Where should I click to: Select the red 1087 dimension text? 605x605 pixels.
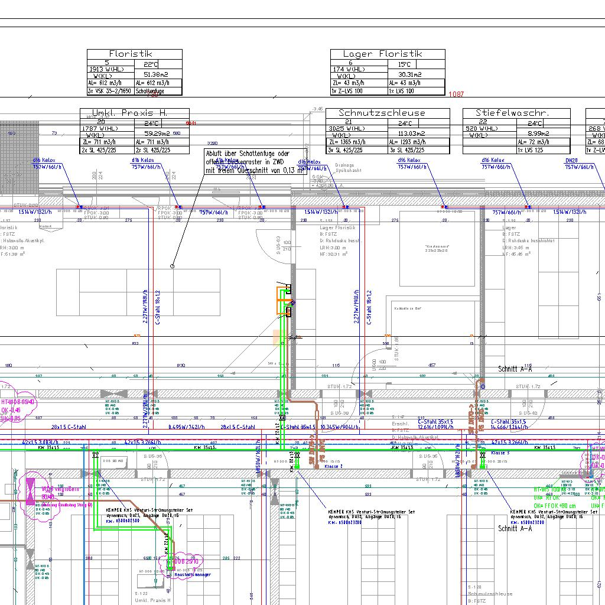[x=456, y=95]
